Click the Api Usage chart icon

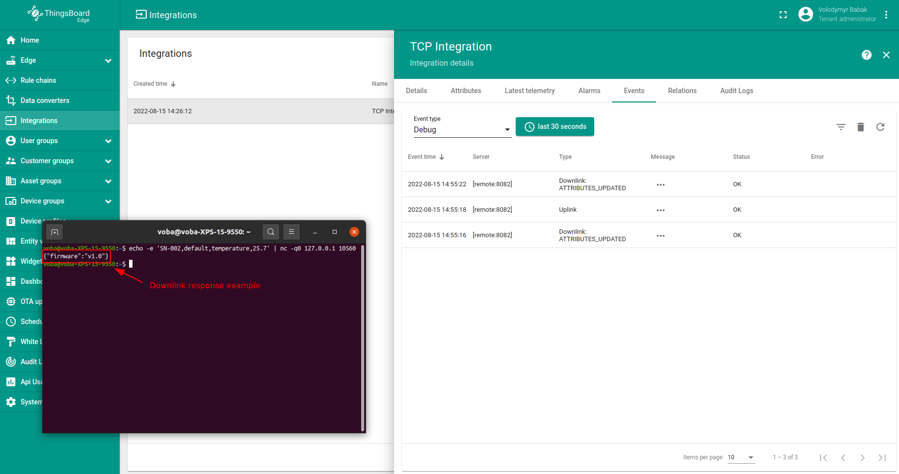[x=11, y=382]
